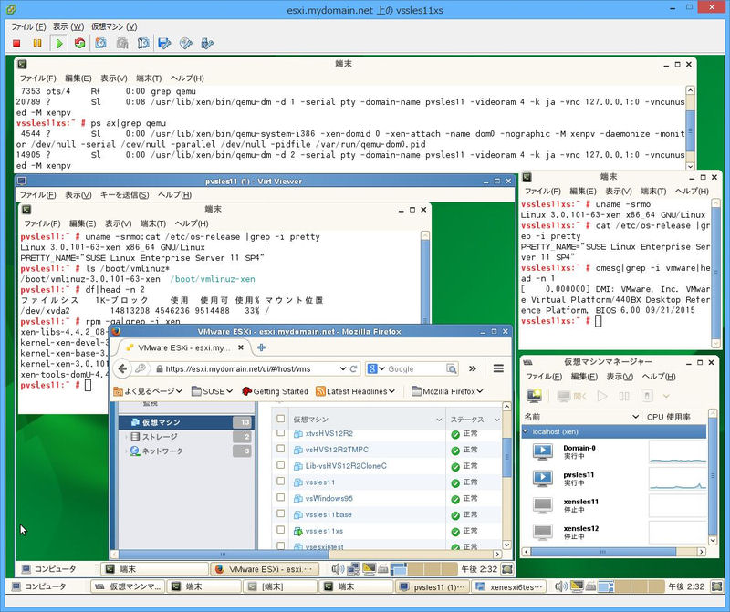Click the Getting Started bookmark
Image resolution: width=730 pixels, height=612 pixels.
(274, 391)
